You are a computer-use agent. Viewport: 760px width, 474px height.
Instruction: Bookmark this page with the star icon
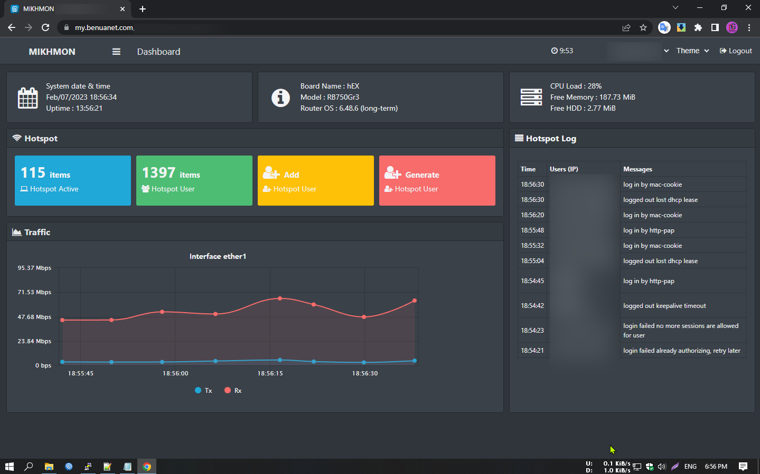pyautogui.click(x=643, y=27)
